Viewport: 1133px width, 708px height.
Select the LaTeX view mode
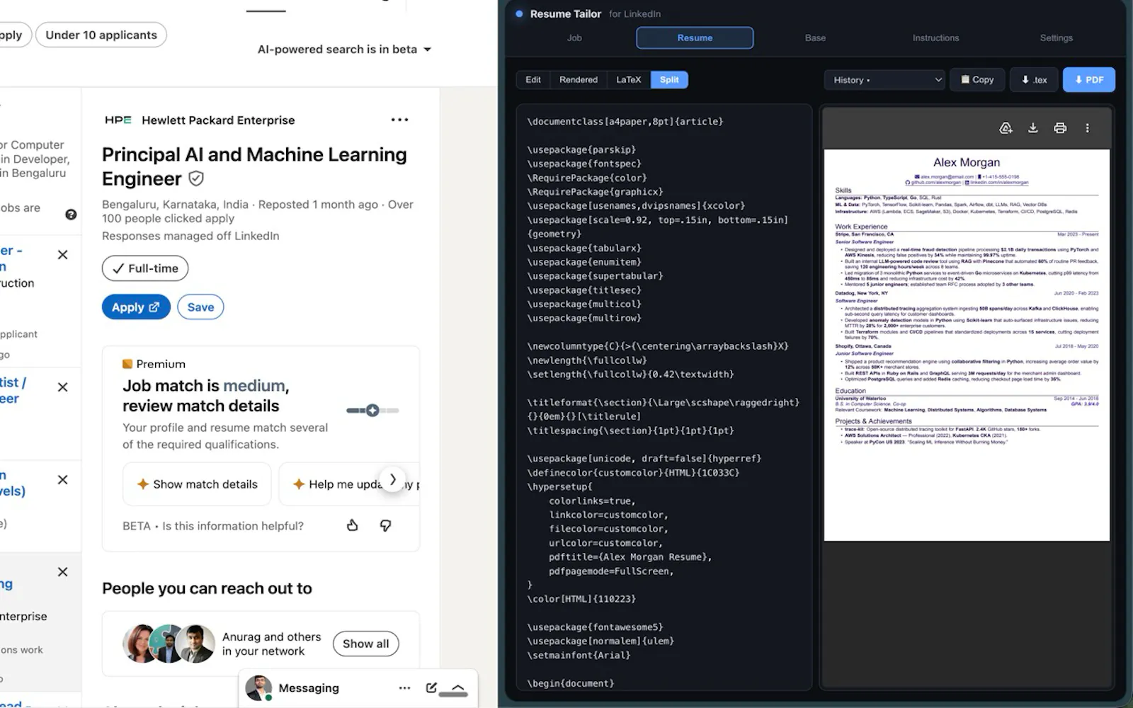click(x=628, y=80)
